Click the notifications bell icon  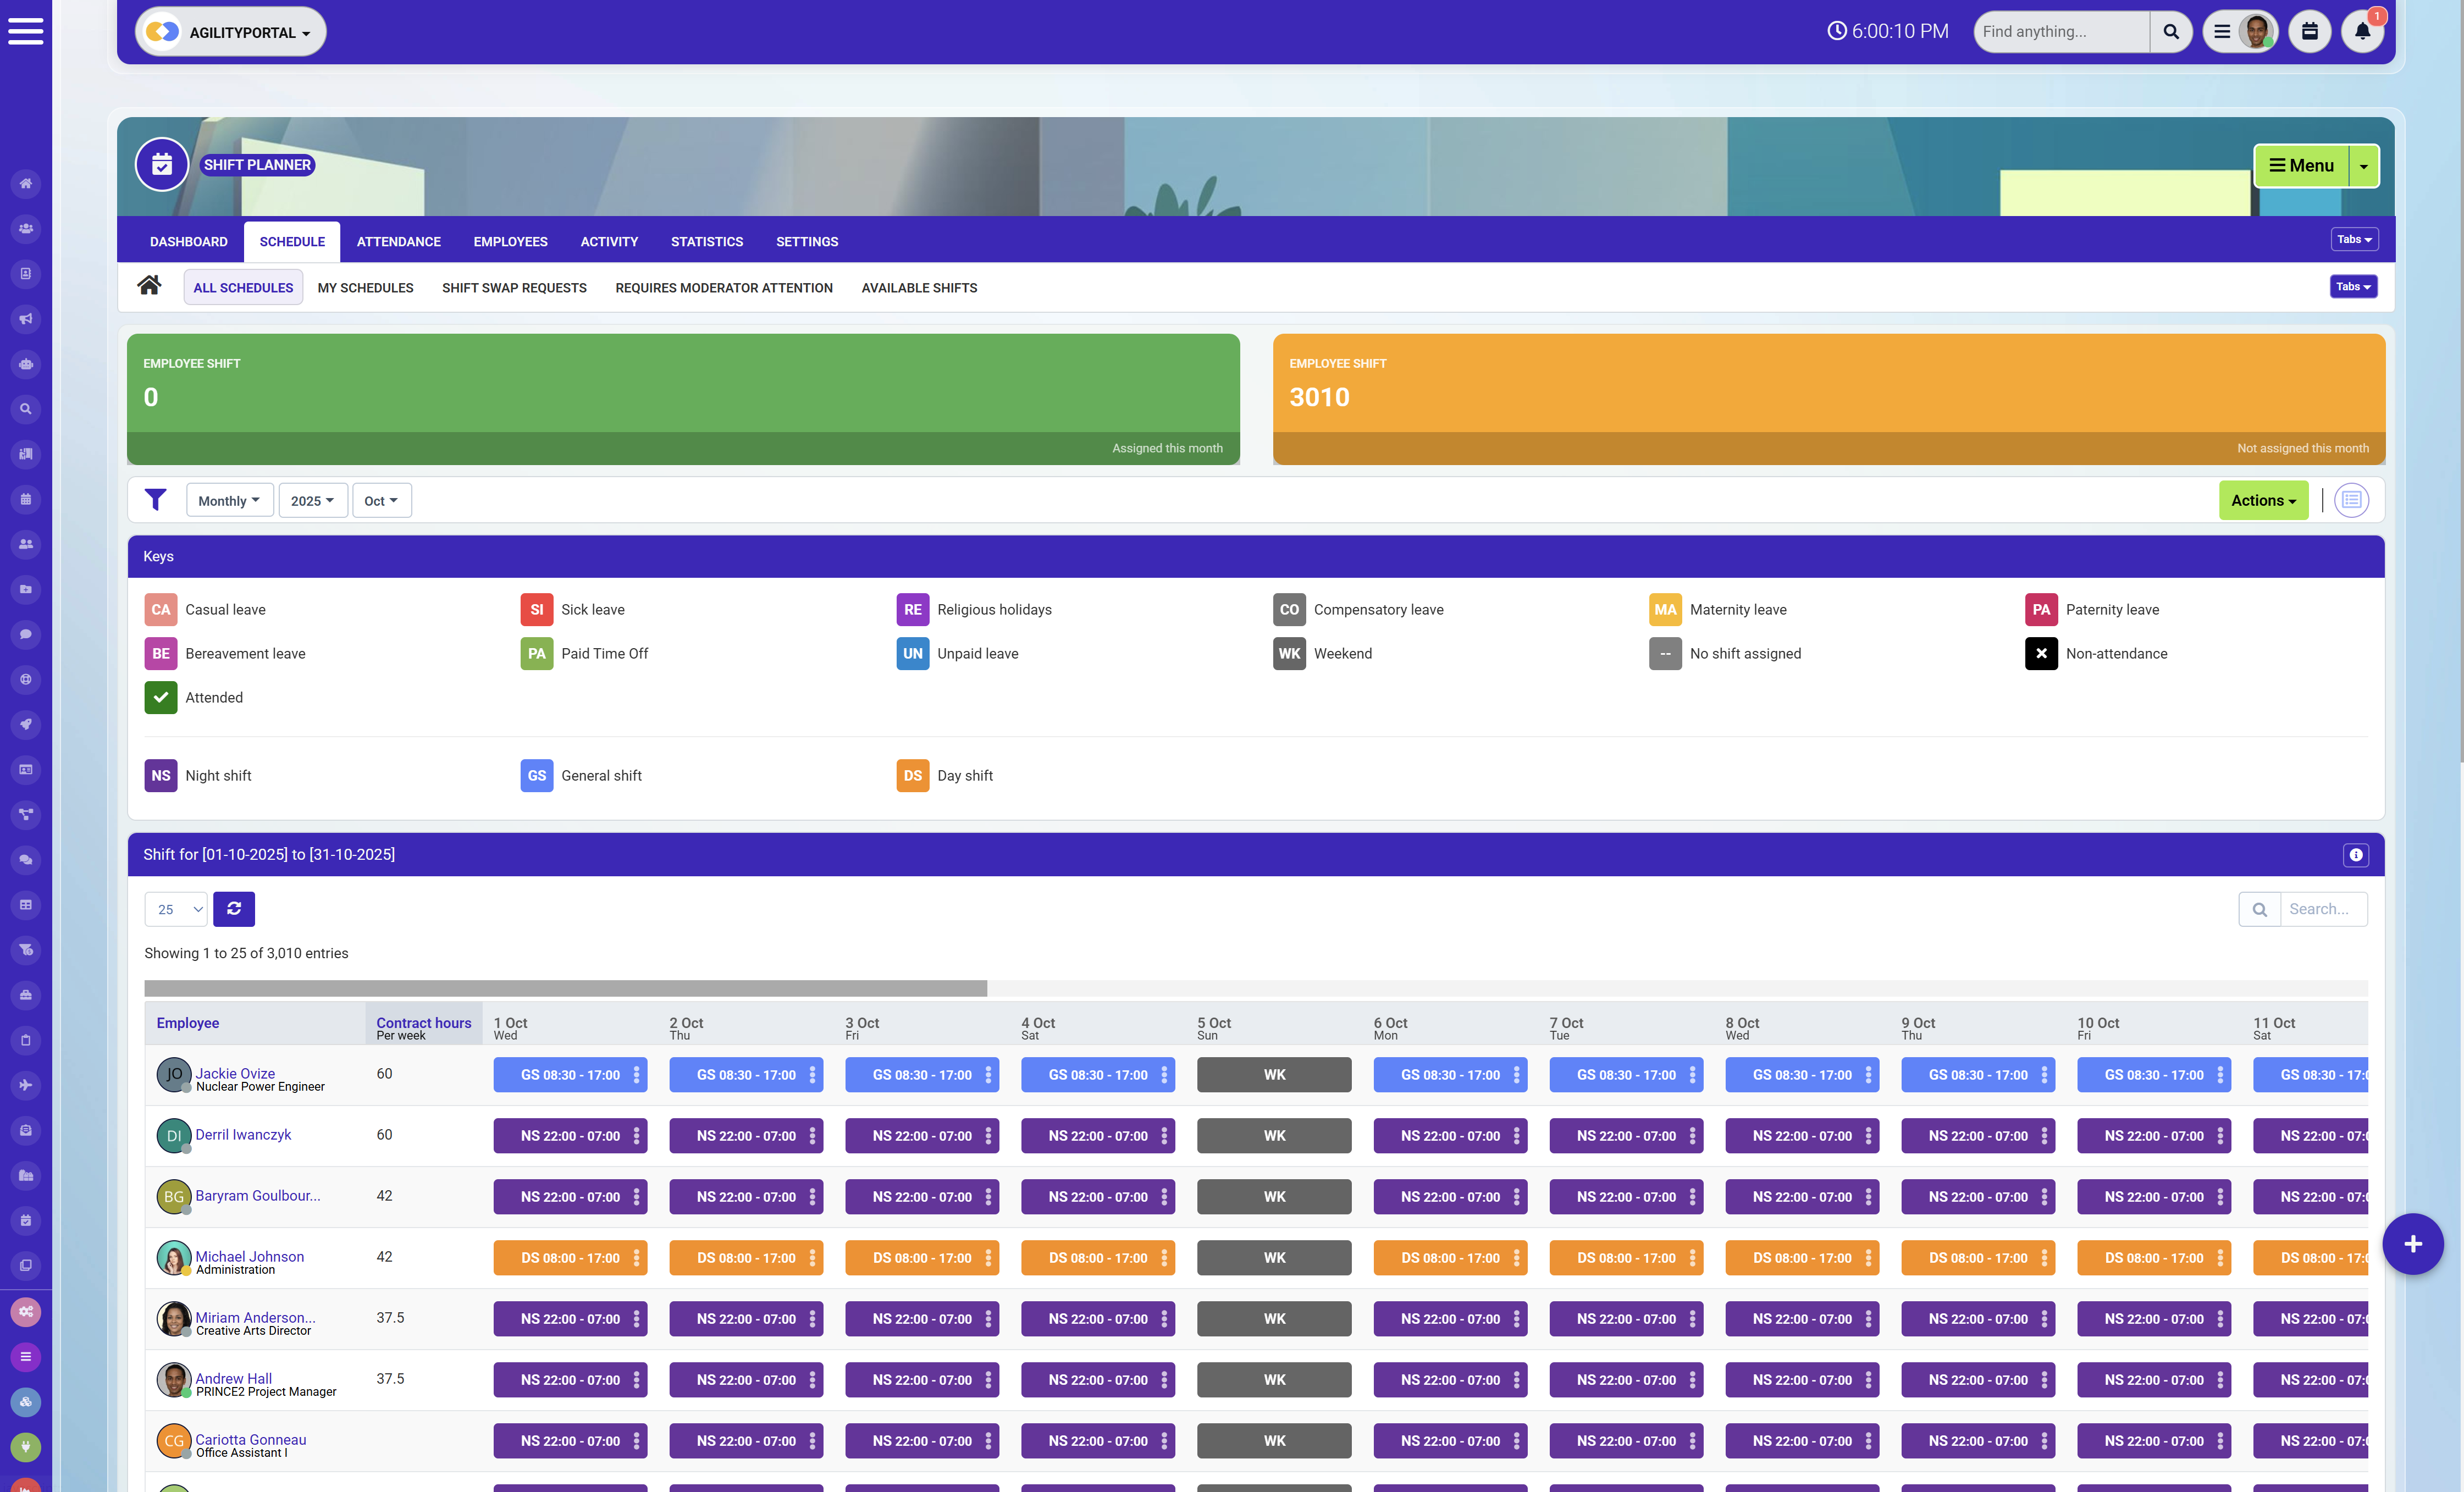point(2362,31)
